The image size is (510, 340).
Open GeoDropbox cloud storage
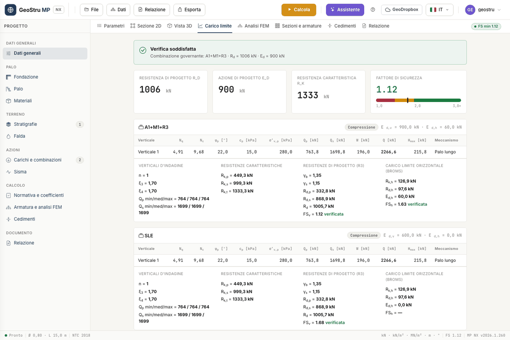click(x=401, y=10)
